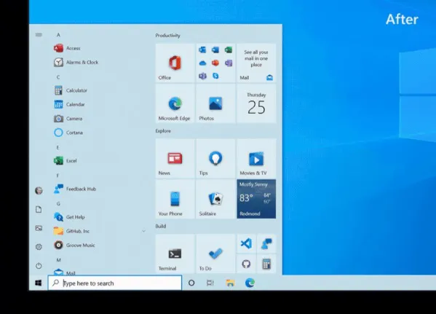Open the Redmond weather tile
Image resolution: width=436 pixels, height=314 pixels.
(x=256, y=199)
